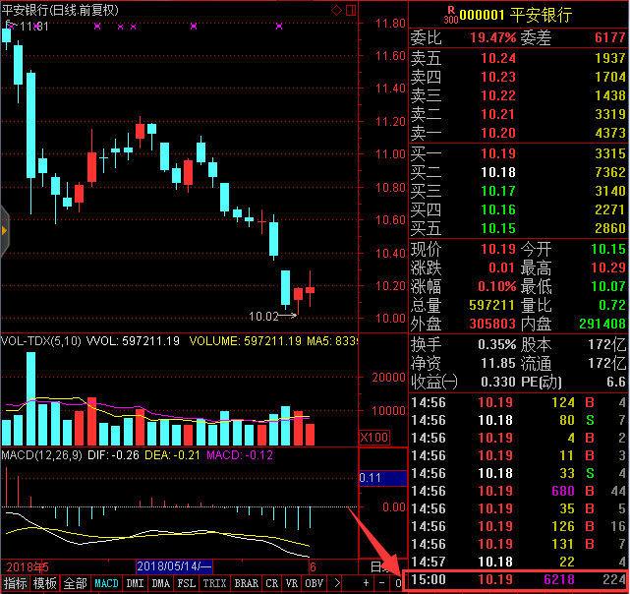Click the 净资 value 11.85
Screen dimensions: 630x594
coord(498,363)
